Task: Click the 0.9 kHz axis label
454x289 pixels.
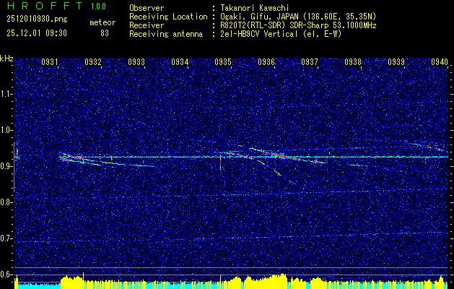Action: click(6, 166)
